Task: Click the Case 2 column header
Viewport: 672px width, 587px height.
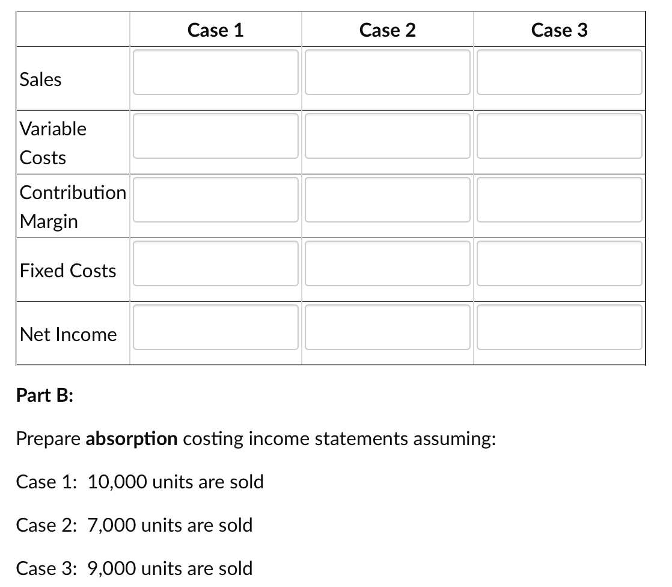Action: tap(387, 29)
